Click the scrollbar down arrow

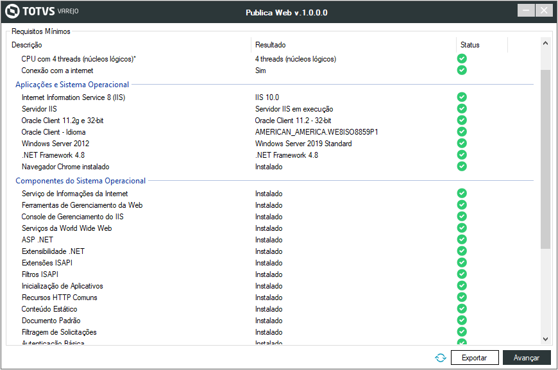545,339
